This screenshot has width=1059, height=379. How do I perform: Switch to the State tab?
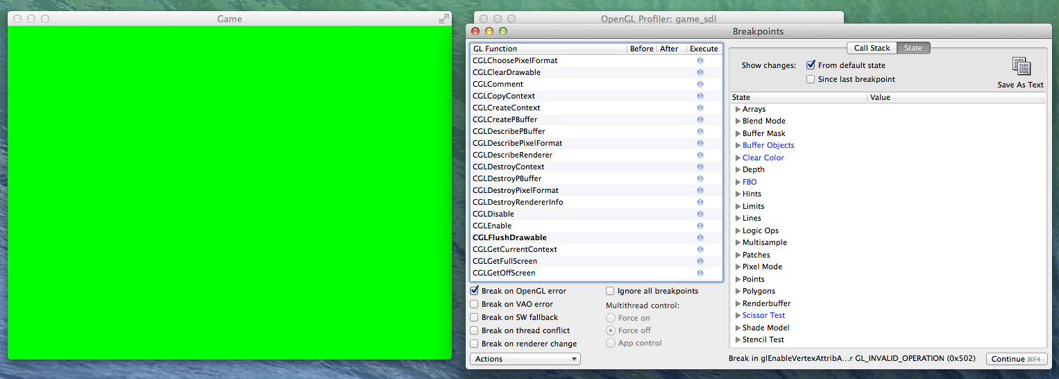pyautogui.click(x=913, y=48)
